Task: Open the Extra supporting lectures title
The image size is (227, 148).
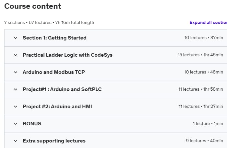Action: tap(54, 141)
